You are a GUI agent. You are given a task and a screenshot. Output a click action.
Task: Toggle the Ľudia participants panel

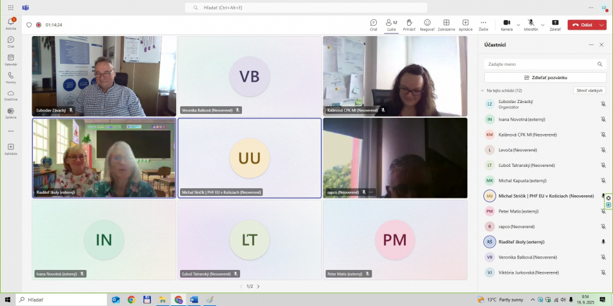click(391, 24)
